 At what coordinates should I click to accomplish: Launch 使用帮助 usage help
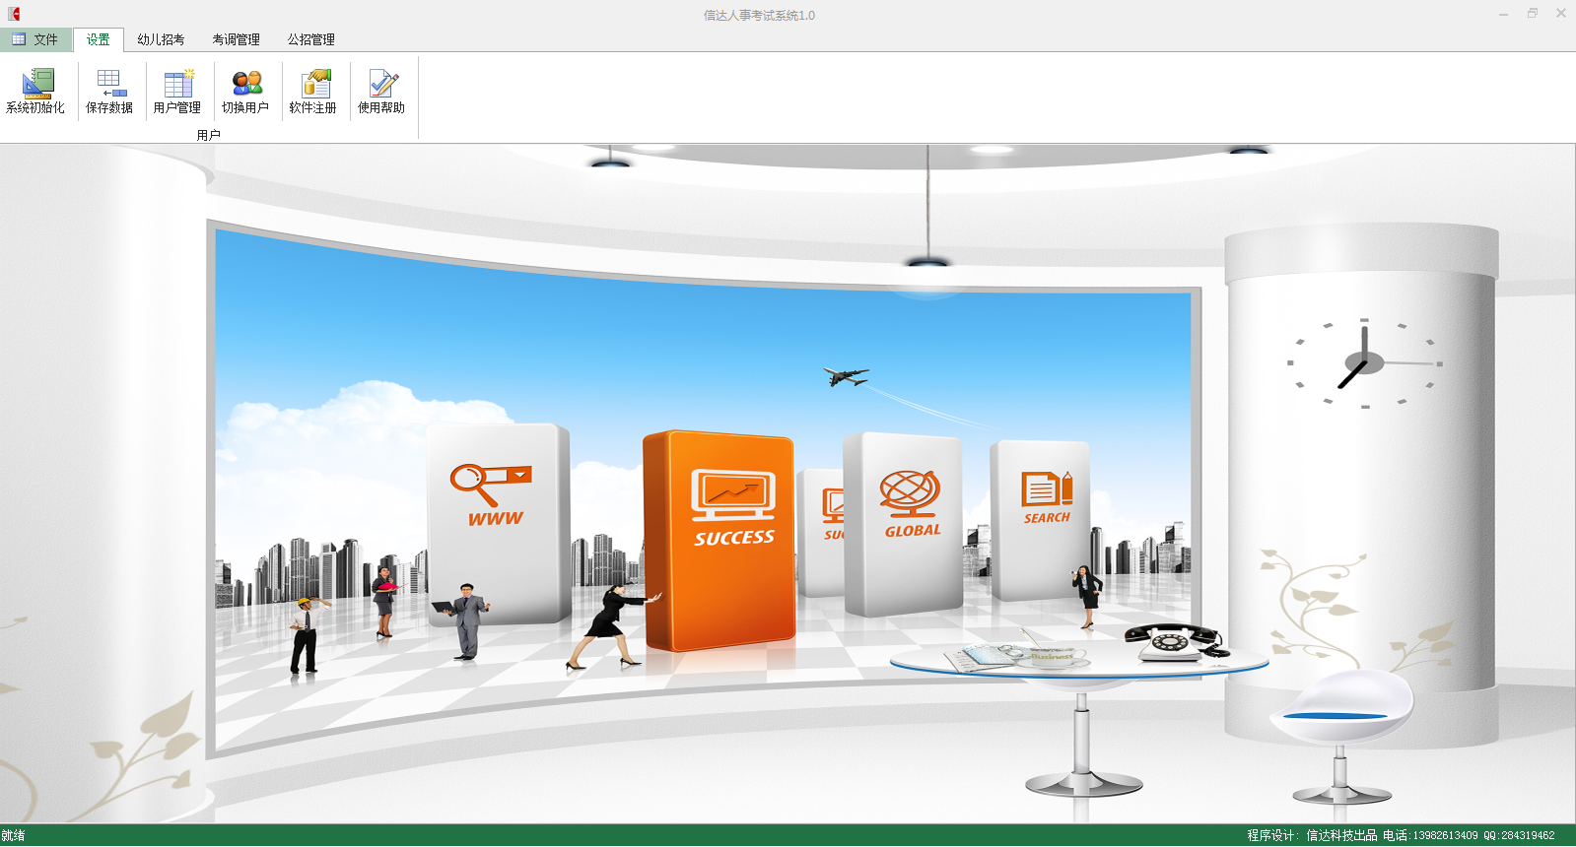point(381,91)
